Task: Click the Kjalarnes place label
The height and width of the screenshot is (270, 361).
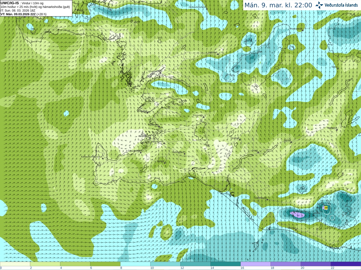Action: [153, 125]
